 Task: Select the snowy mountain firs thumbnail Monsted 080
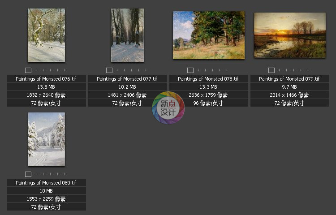(47, 139)
